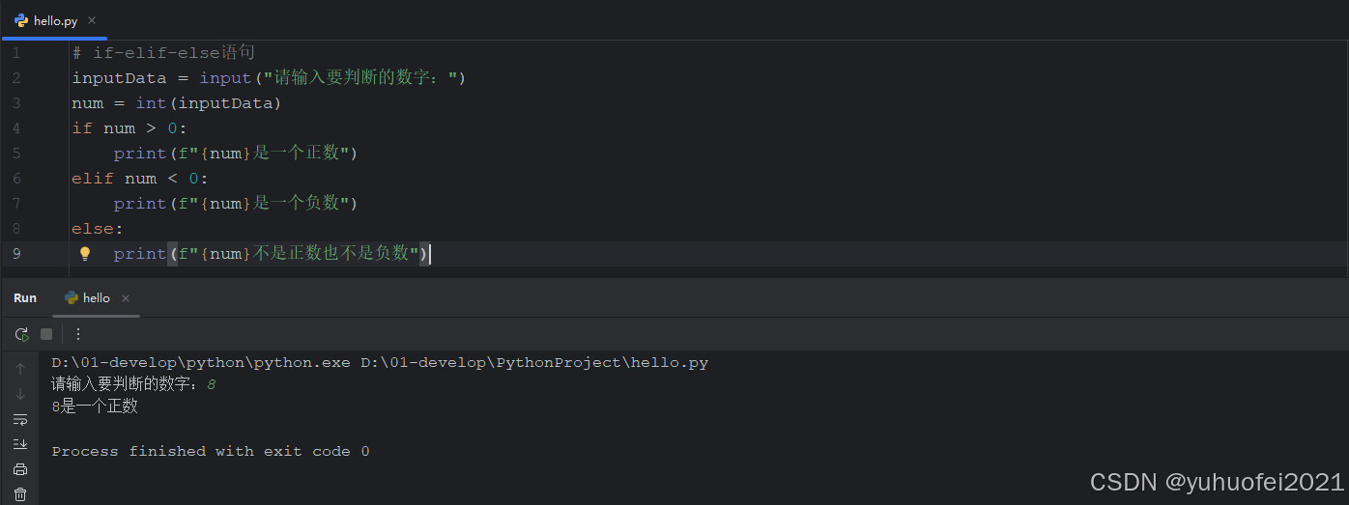The width and height of the screenshot is (1349, 505).
Task: Click the hello.py path in console
Action: [x=534, y=363]
